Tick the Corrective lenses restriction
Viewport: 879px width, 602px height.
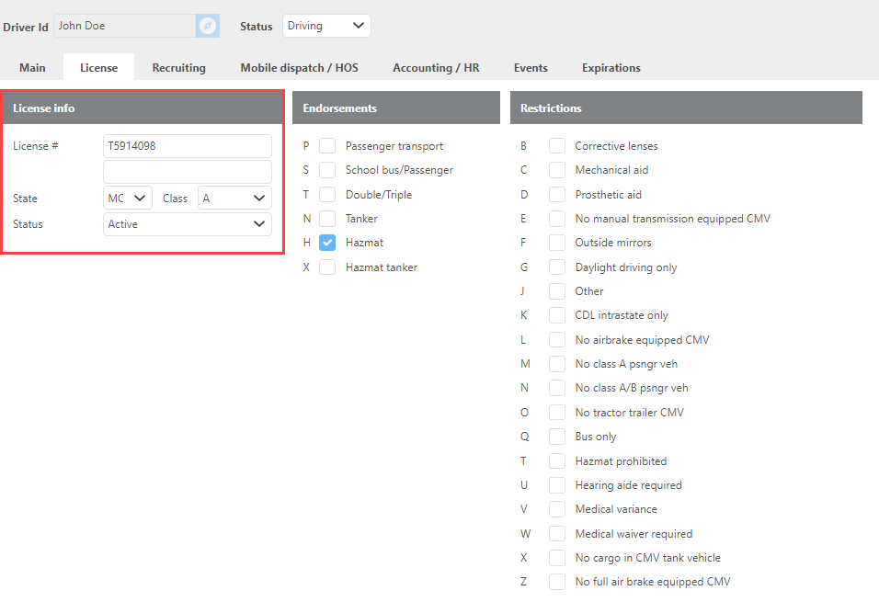pos(557,146)
